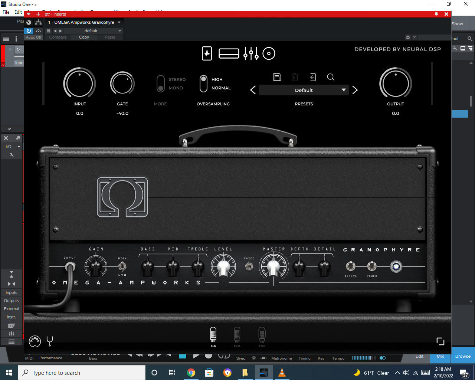The height and width of the screenshot is (380, 475).
Task: Click the INPUT level knob
Action: pyautogui.click(x=79, y=83)
